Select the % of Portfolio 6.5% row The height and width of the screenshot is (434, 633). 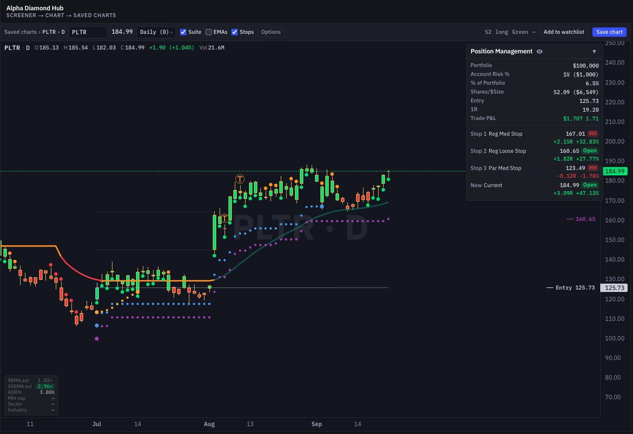534,83
